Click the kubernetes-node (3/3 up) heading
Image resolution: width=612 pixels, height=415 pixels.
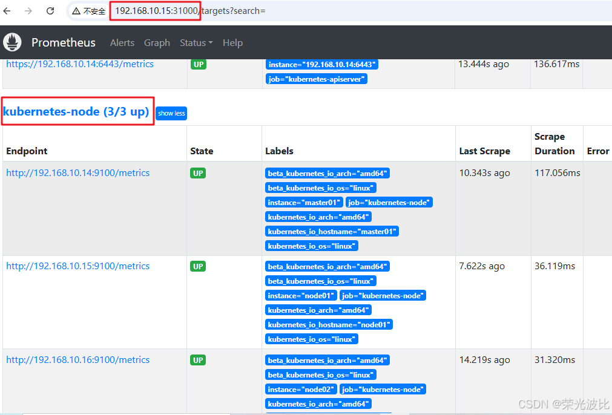pos(76,111)
